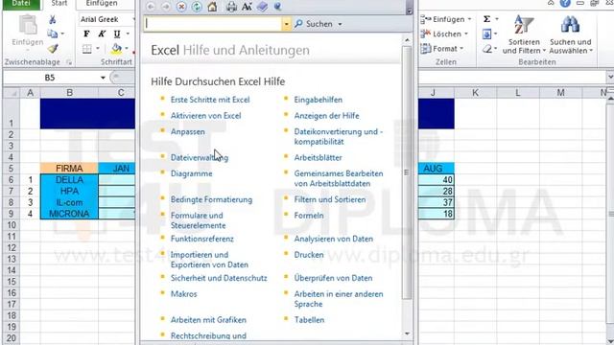Open the 'Formeln' help link
The height and width of the screenshot is (345, 614).
[x=309, y=216]
